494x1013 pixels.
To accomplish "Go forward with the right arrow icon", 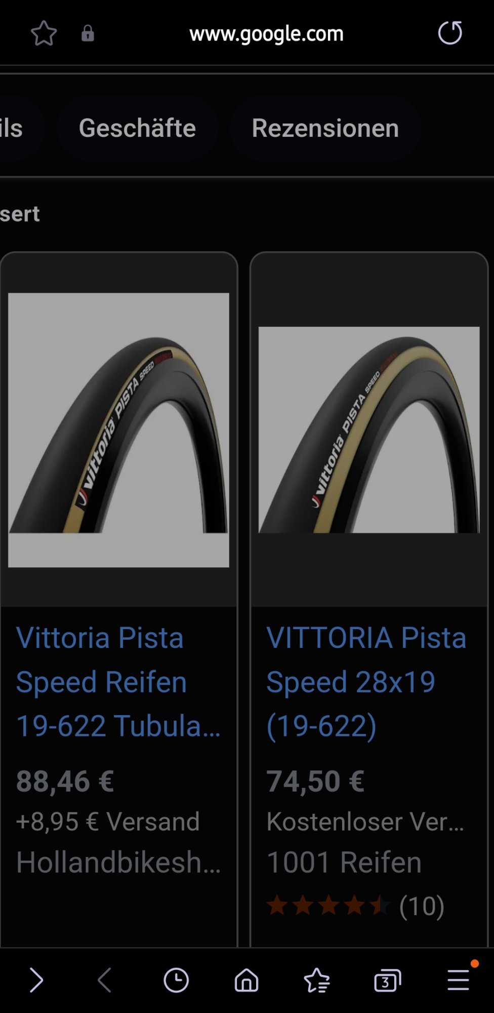I will pyautogui.click(x=36, y=980).
